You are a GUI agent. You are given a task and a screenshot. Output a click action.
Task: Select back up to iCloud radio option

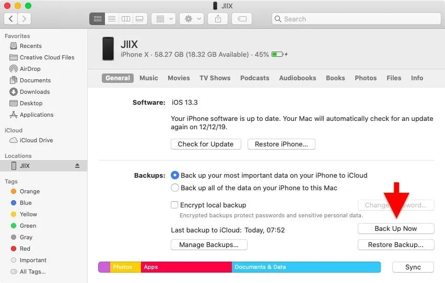[x=175, y=175]
